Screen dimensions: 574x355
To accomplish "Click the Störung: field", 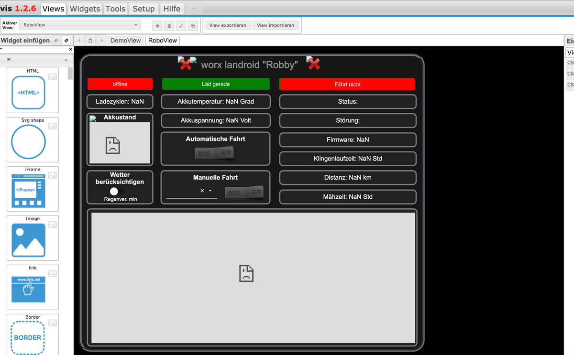I will coord(348,120).
